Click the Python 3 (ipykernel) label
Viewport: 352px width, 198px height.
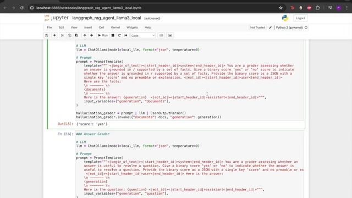(289, 28)
